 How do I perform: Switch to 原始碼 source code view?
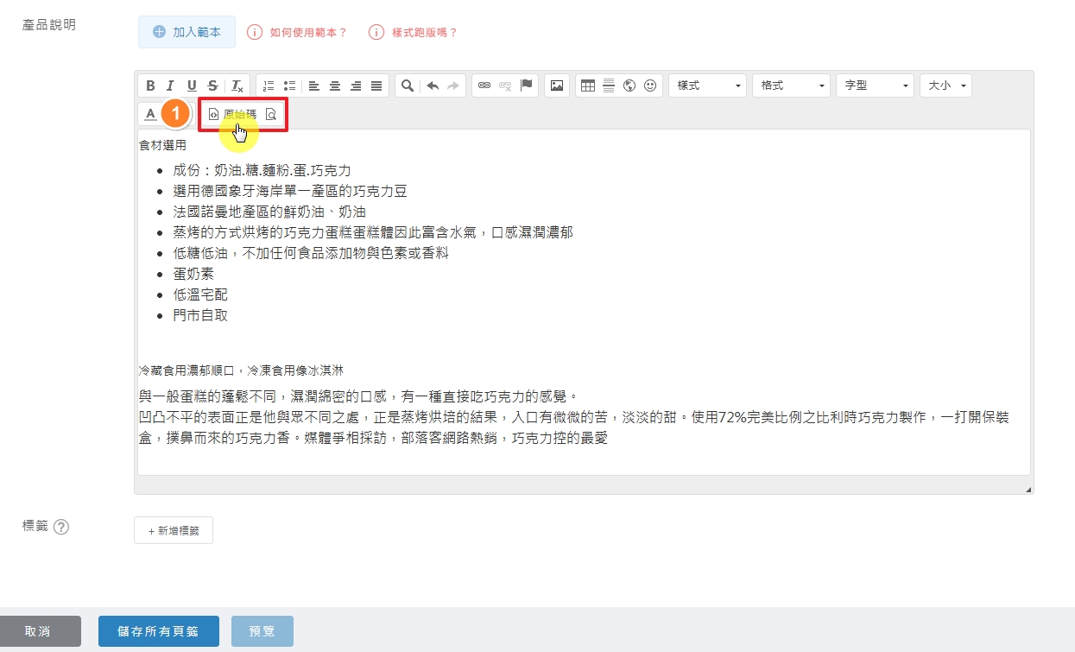point(233,114)
